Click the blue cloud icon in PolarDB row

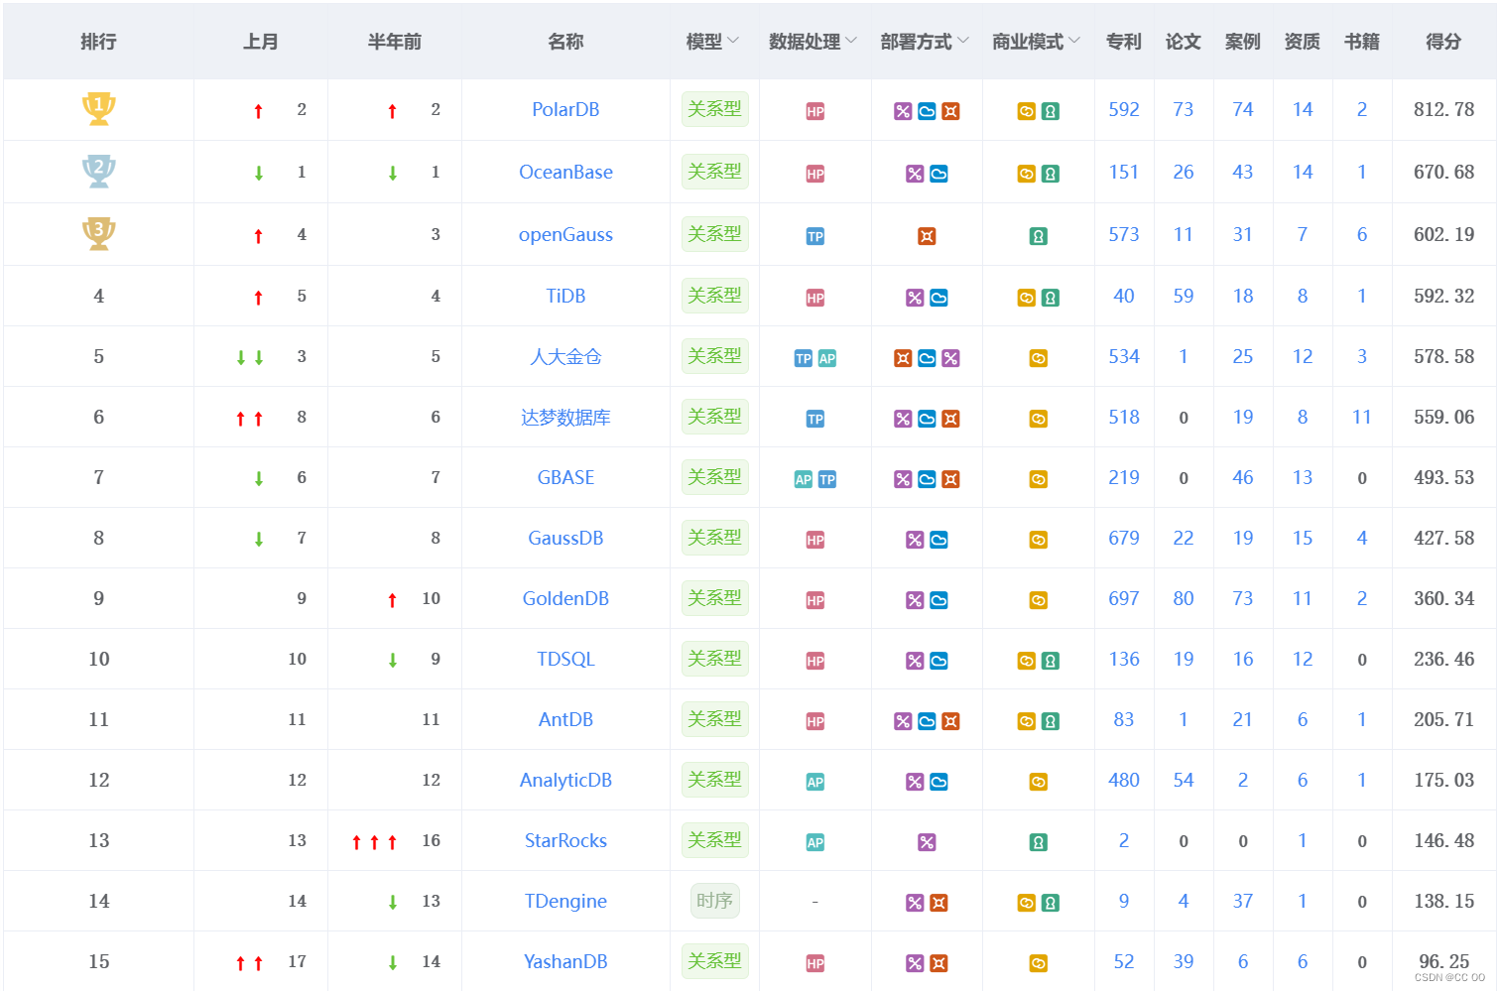click(x=927, y=111)
